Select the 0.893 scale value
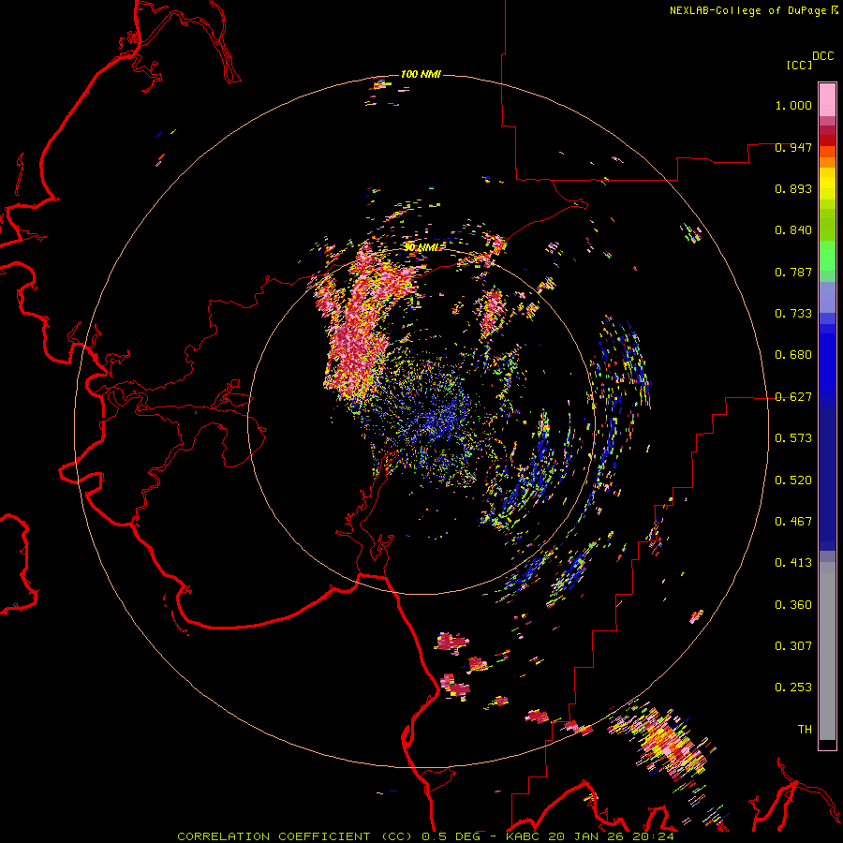This screenshot has width=843, height=843. (x=793, y=188)
